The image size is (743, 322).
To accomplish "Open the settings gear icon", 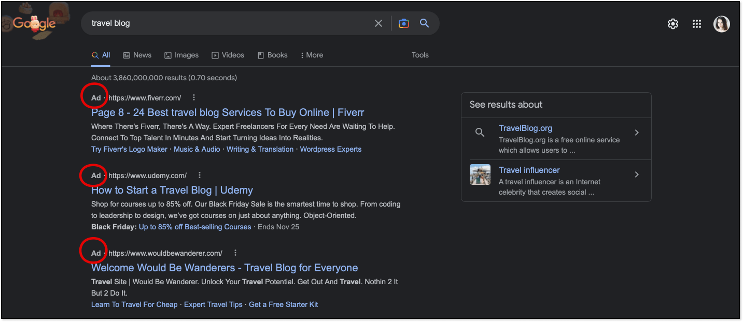I will pos(673,24).
